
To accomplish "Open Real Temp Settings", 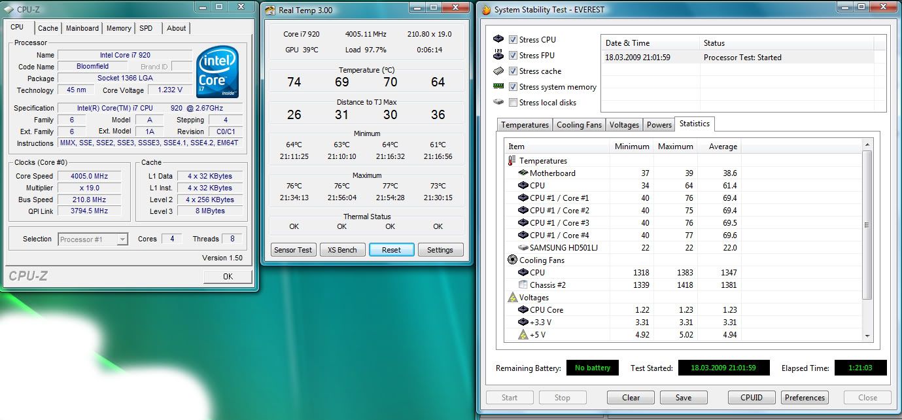I will (x=440, y=250).
